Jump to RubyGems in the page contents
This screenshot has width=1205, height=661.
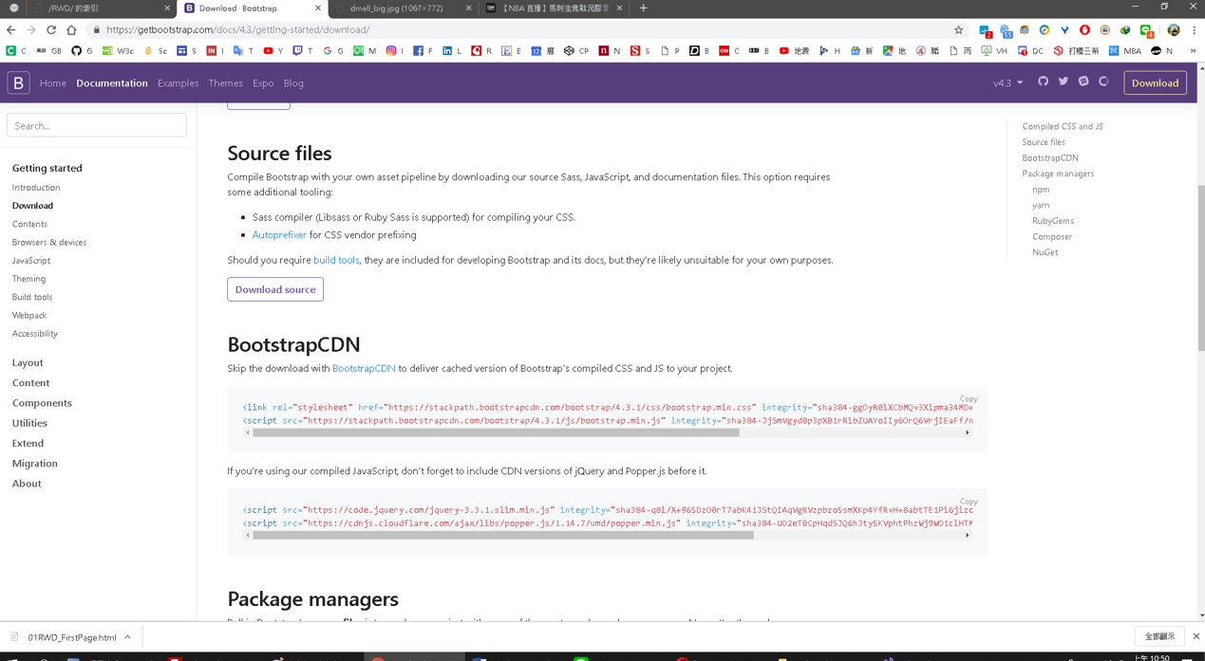coord(1053,221)
